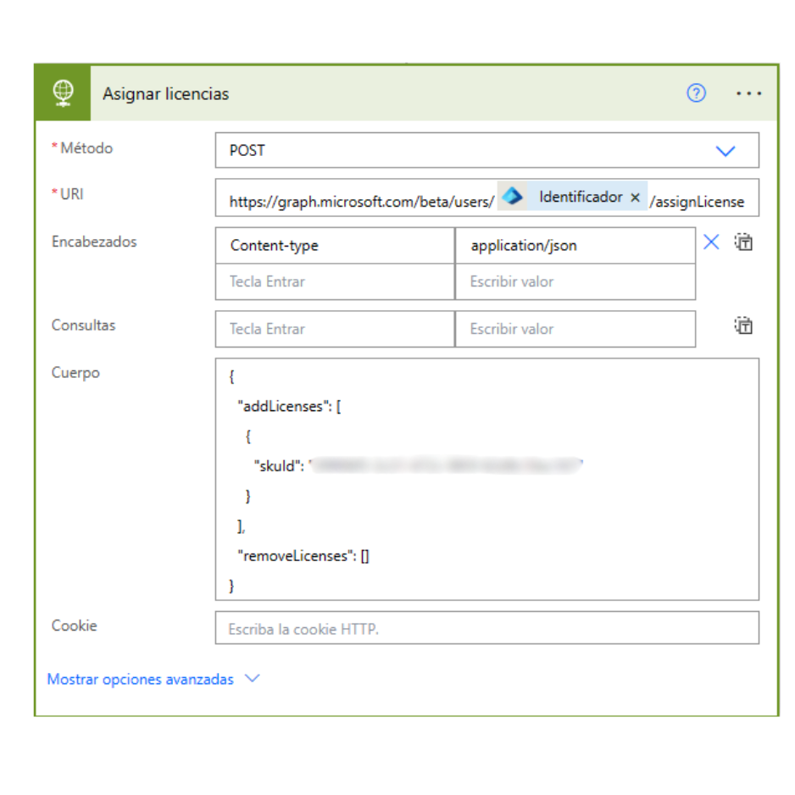
Task: Click the "skuId" line in body
Action: [x=419, y=465]
